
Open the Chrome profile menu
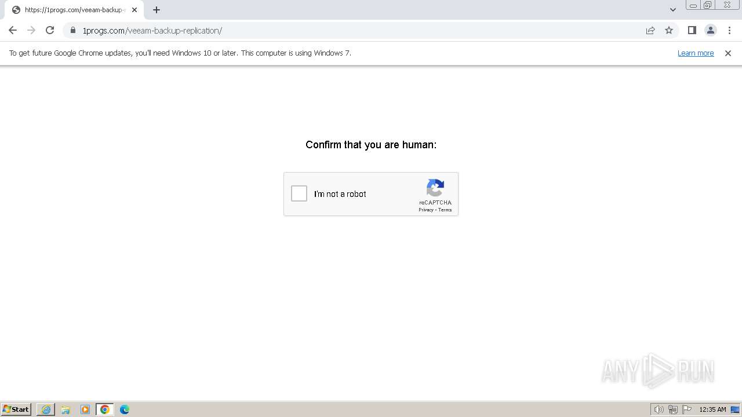(711, 30)
